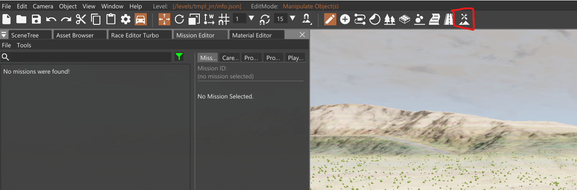Open the forest editor trees icon
Screen dimensions: 577x190
click(x=389, y=19)
